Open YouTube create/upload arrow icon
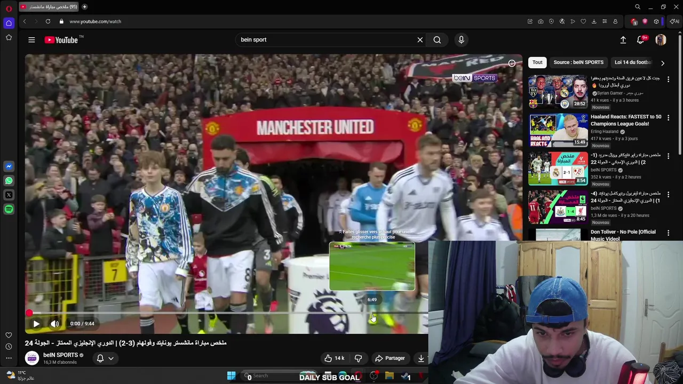This screenshot has width=683, height=384. click(623, 39)
